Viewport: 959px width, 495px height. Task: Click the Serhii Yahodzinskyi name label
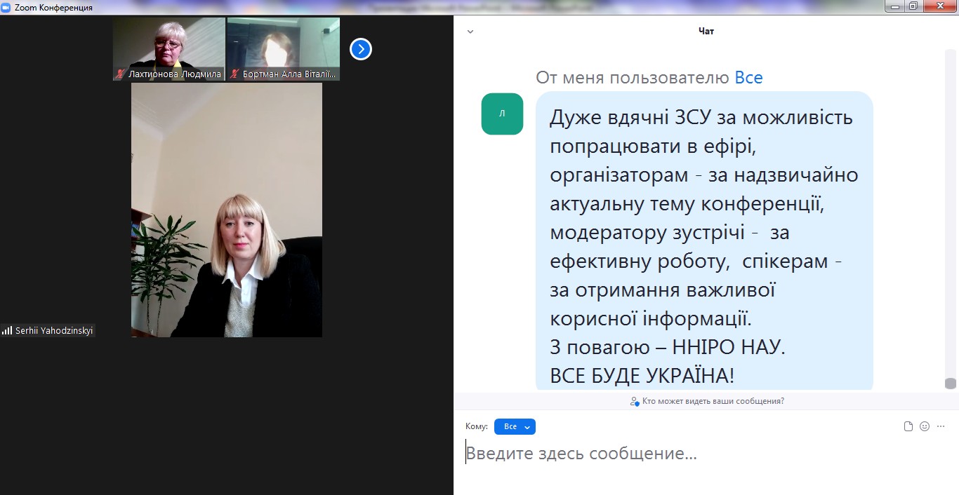[x=54, y=330]
